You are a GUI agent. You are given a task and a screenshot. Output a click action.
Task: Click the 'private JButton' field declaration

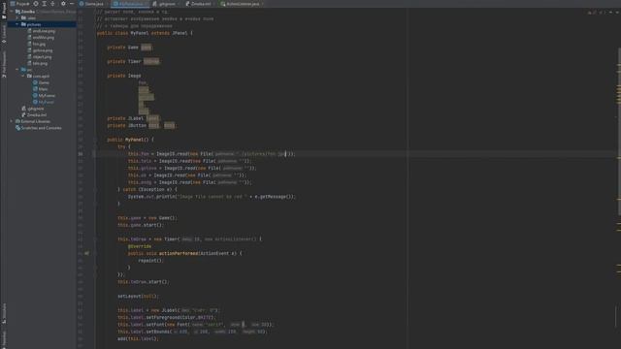[x=143, y=125]
